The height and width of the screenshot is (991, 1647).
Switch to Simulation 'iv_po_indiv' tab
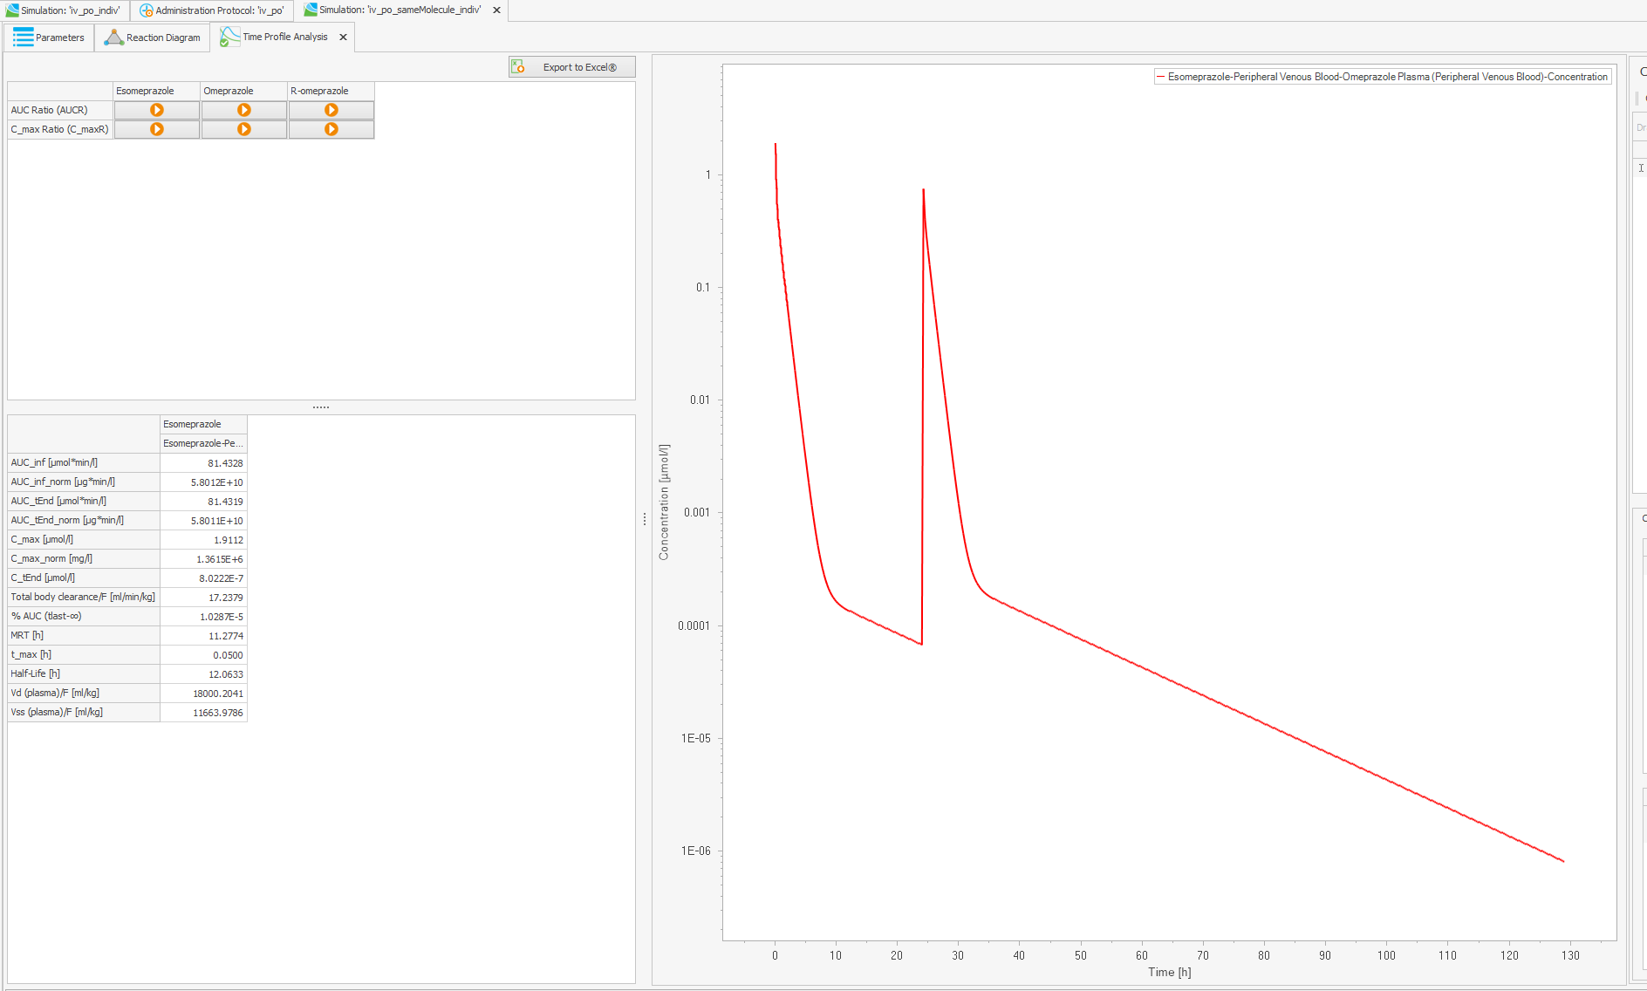[x=64, y=10]
